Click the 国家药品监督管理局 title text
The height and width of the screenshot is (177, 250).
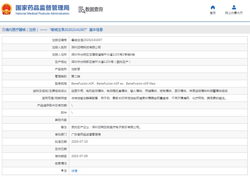coord(42,8)
